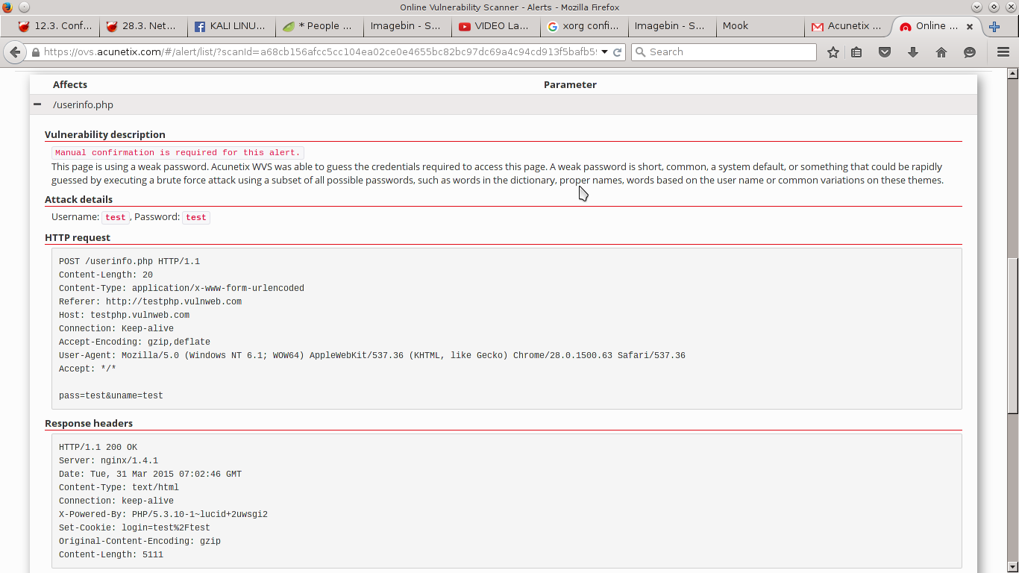Viewport: 1019px width, 573px height.
Task: Click the 'Vulnerability description' heading
Action: 105,135
